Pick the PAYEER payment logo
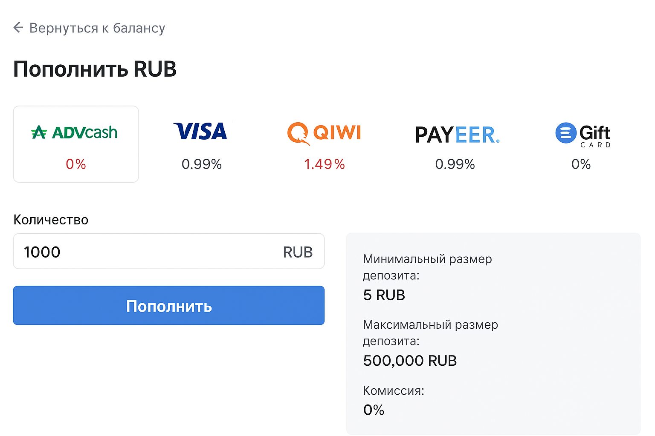 [x=457, y=135]
